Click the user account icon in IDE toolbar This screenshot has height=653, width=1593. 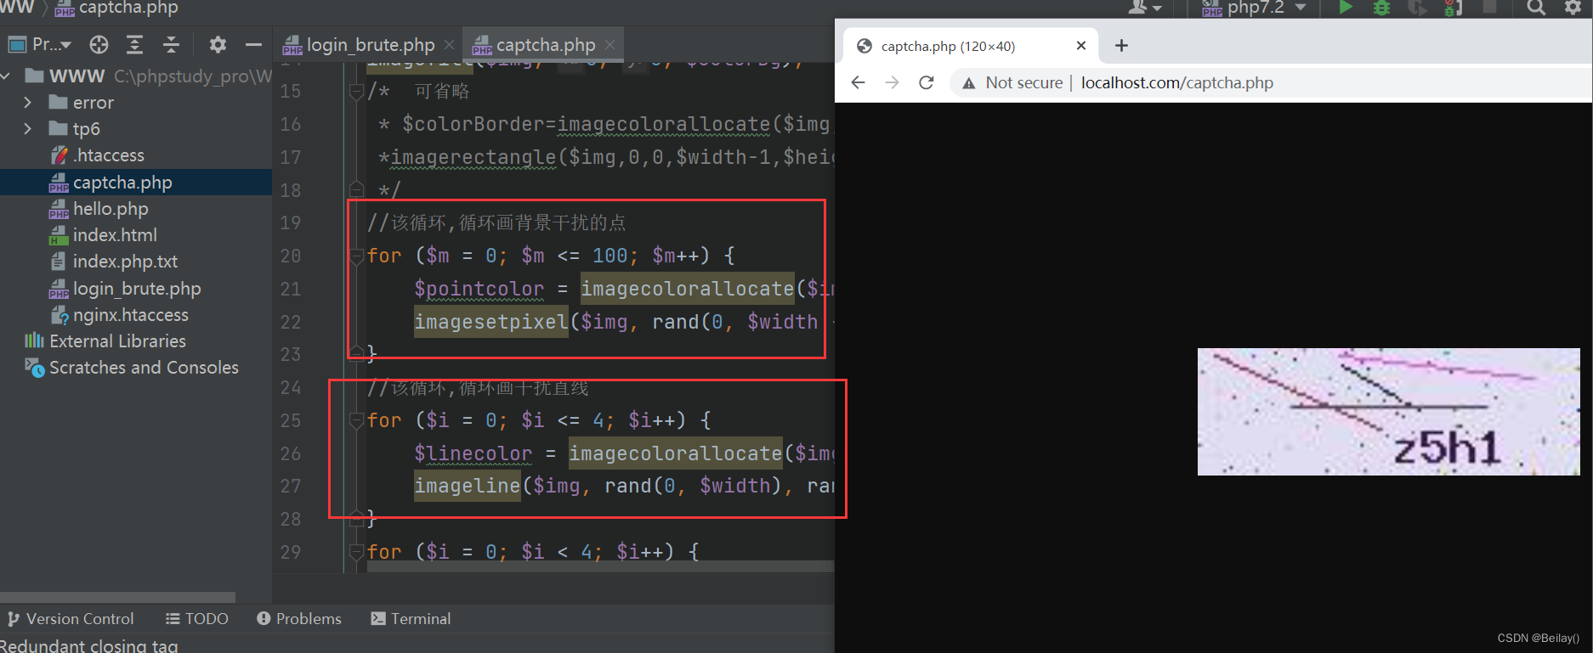click(x=1143, y=8)
